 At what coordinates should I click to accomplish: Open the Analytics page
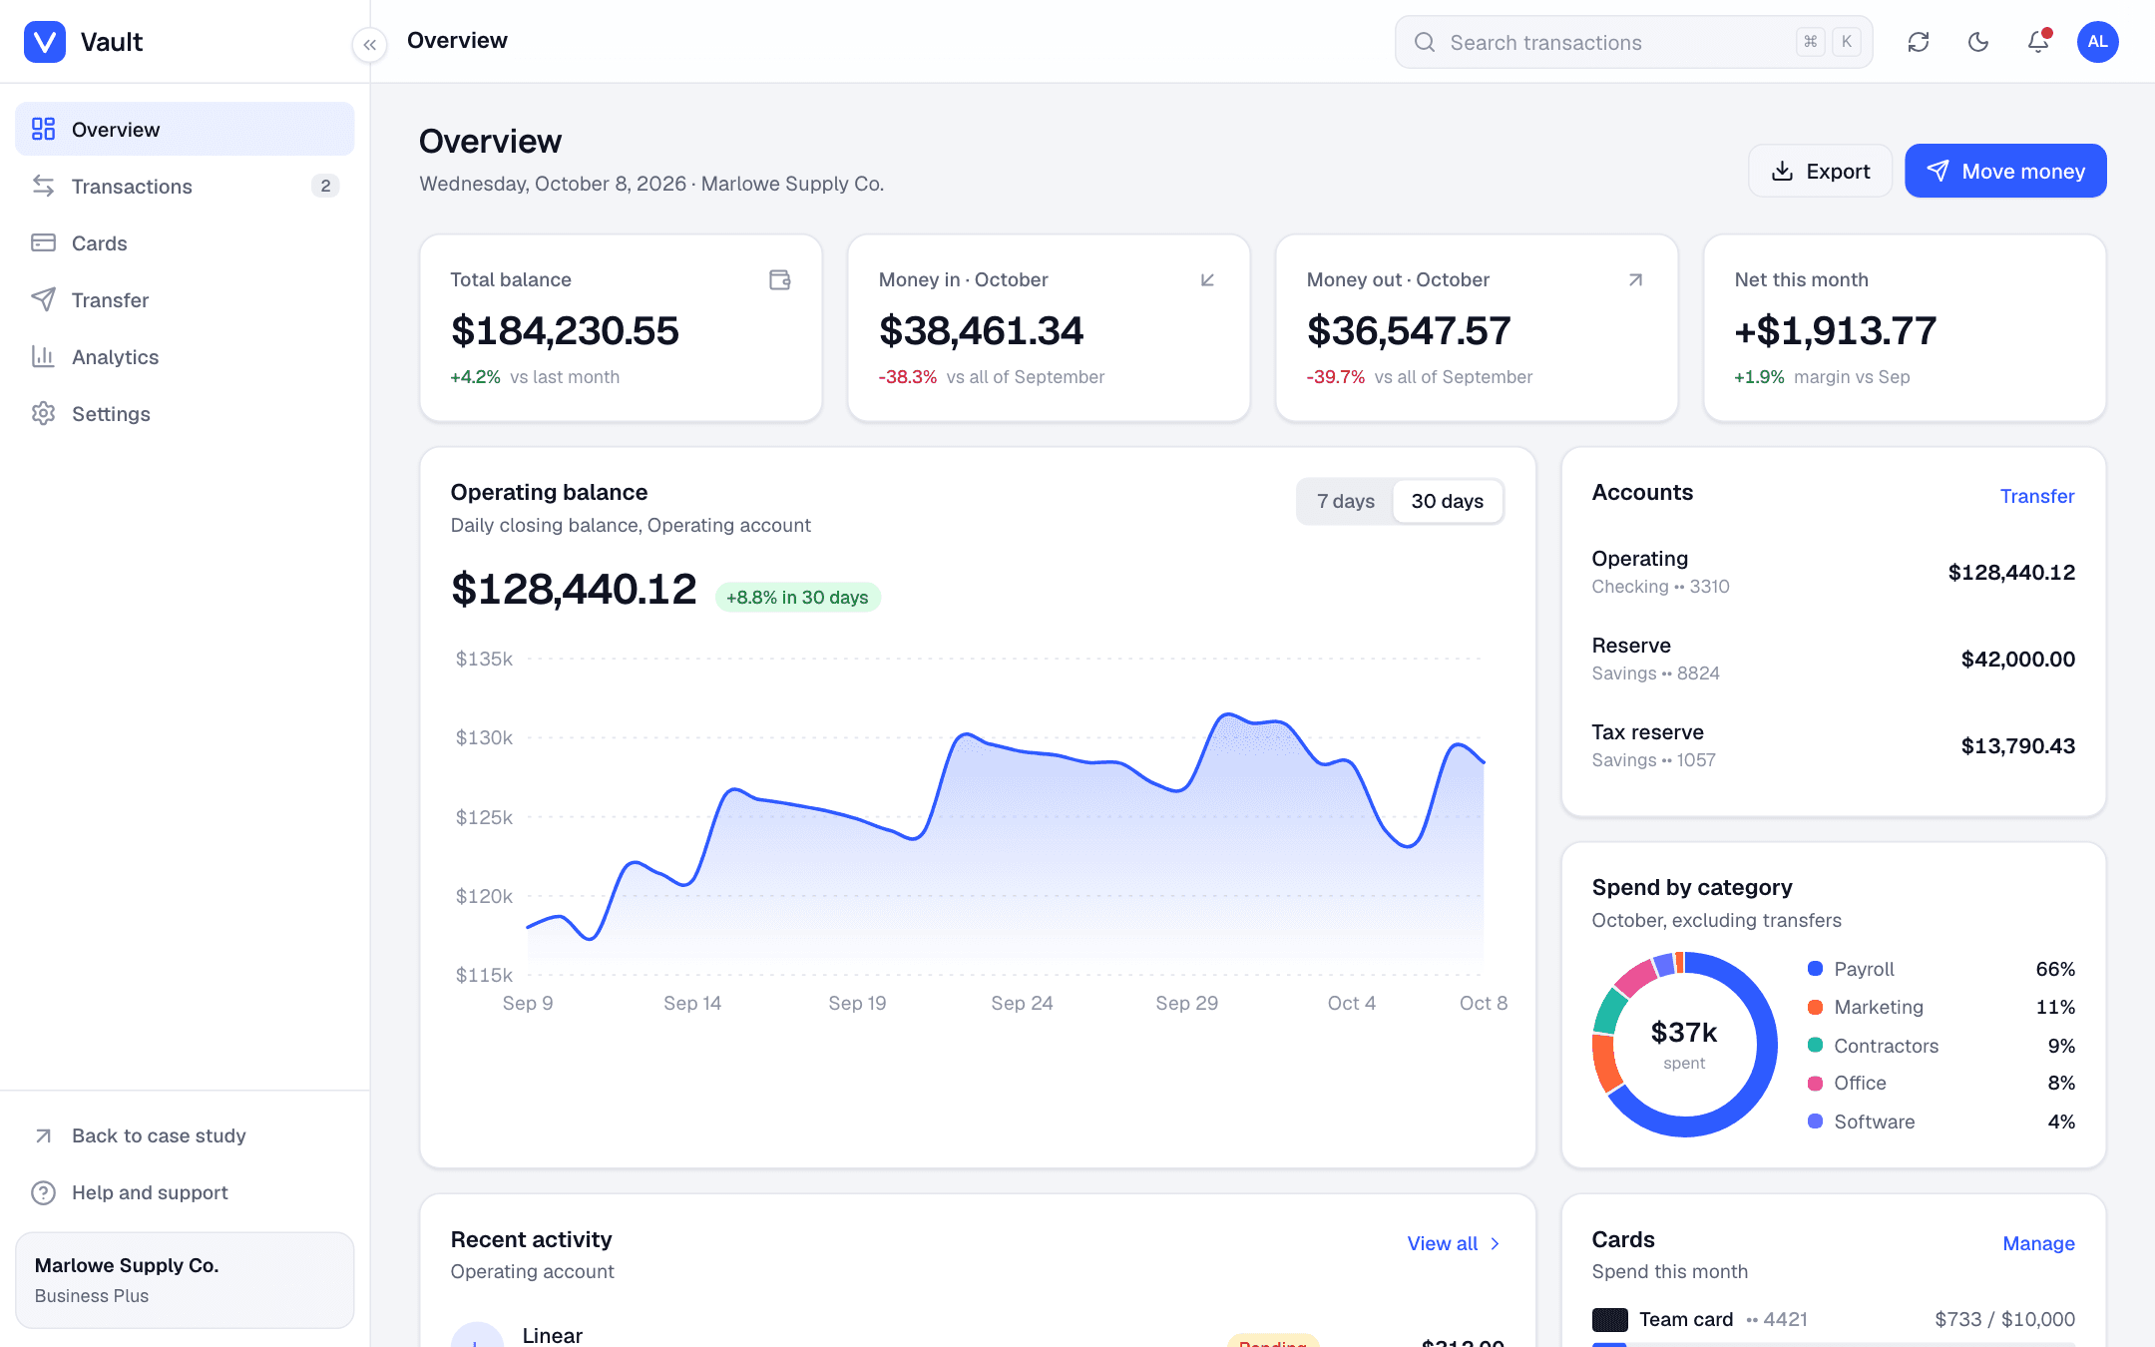185,356
